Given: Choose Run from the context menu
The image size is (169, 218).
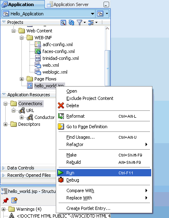Looking at the screenshot, I should tap(104, 173).
